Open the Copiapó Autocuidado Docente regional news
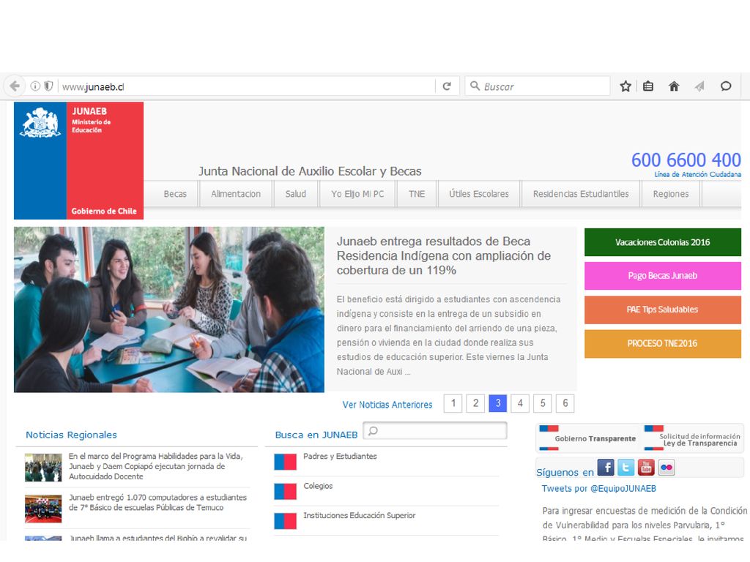Screen dimensions: 750x562 pos(156,466)
